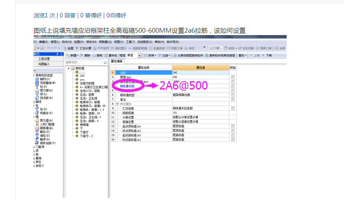Select 暗梁(A) in component navigation
Viewport: 344px width, 201px height.
click(43, 140)
